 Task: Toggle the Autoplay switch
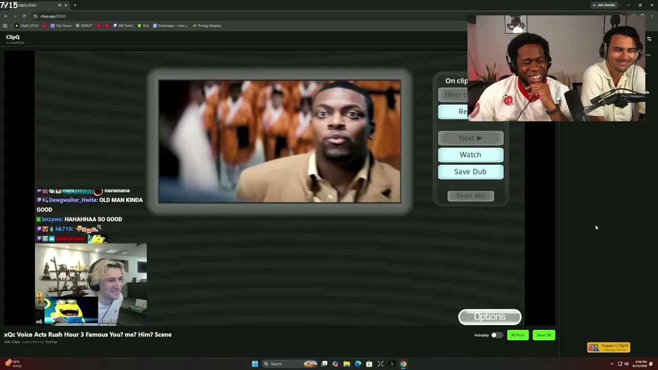click(496, 335)
